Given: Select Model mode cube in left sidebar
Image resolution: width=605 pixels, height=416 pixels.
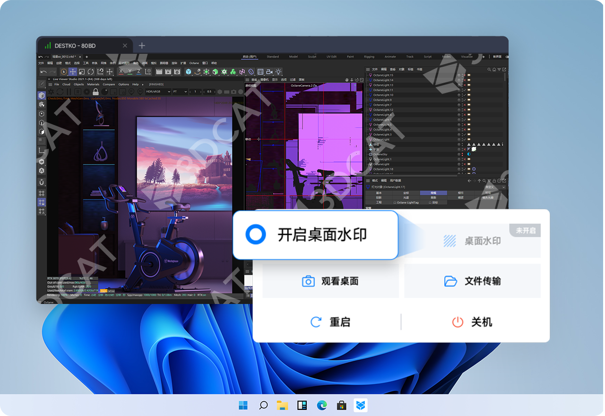Looking at the screenshot, I should tap(42, 95).
